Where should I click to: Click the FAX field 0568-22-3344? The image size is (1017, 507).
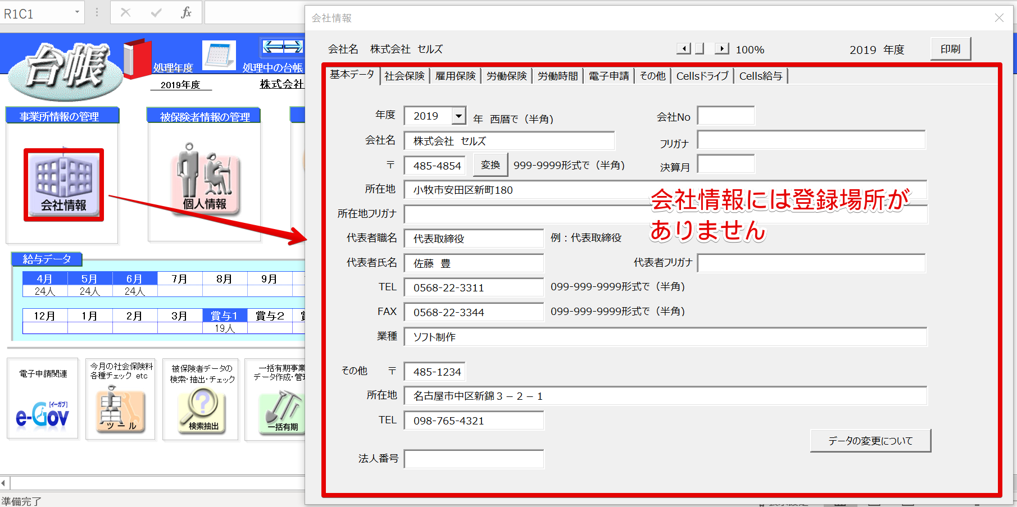tap(474, 312)
